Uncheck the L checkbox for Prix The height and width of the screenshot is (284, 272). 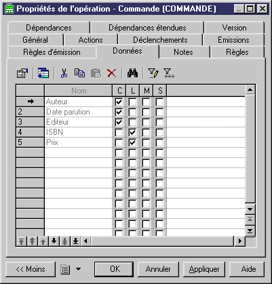(x=132, y=142)
